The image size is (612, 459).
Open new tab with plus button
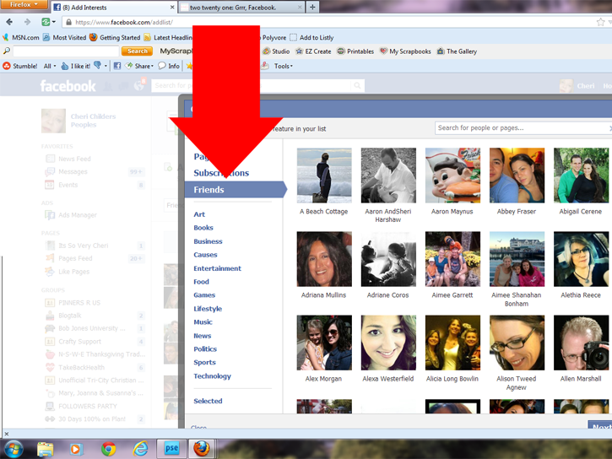click(x=313, y=7)
